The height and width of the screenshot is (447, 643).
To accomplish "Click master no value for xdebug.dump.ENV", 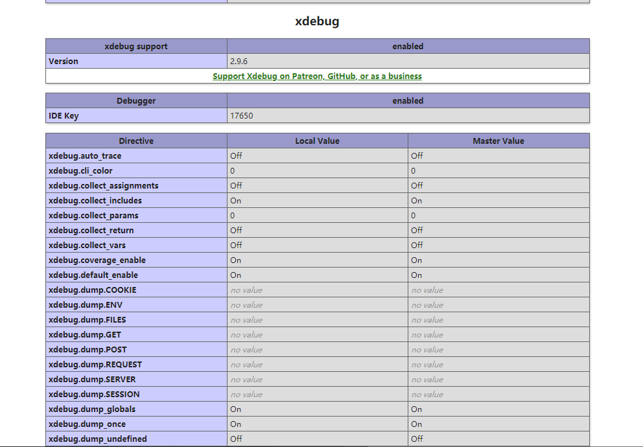I will (x=427, y=305).
